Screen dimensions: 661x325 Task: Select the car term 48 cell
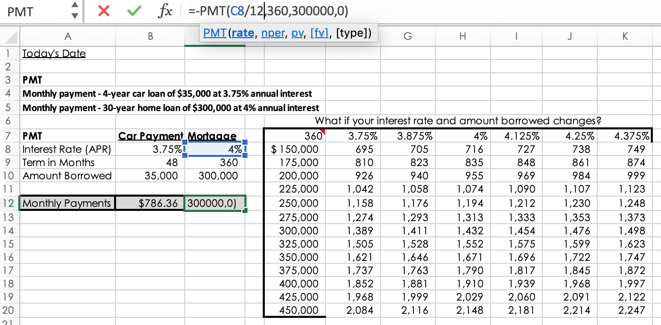point(150,163)
